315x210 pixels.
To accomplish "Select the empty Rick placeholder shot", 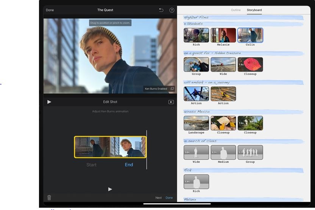I will coord(196,182).
